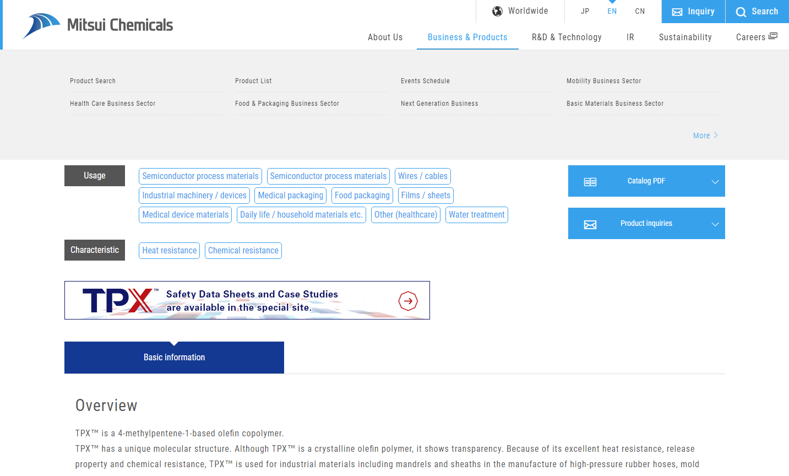The image size is (789, 476).
Task: Click the Careers external link icon
Action: [773, 36]
